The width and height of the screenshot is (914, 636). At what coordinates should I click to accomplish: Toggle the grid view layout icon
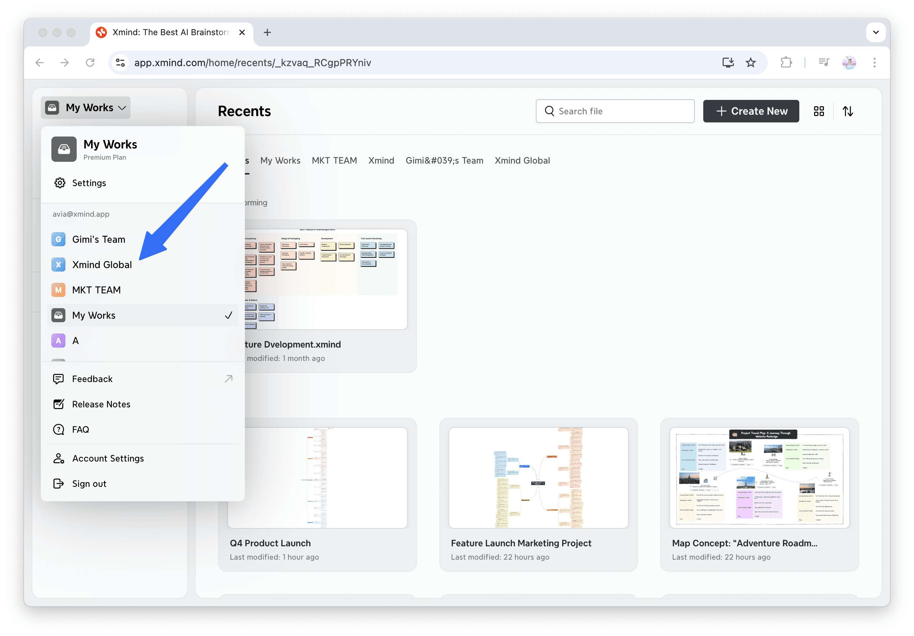click(x=818, y=111)
